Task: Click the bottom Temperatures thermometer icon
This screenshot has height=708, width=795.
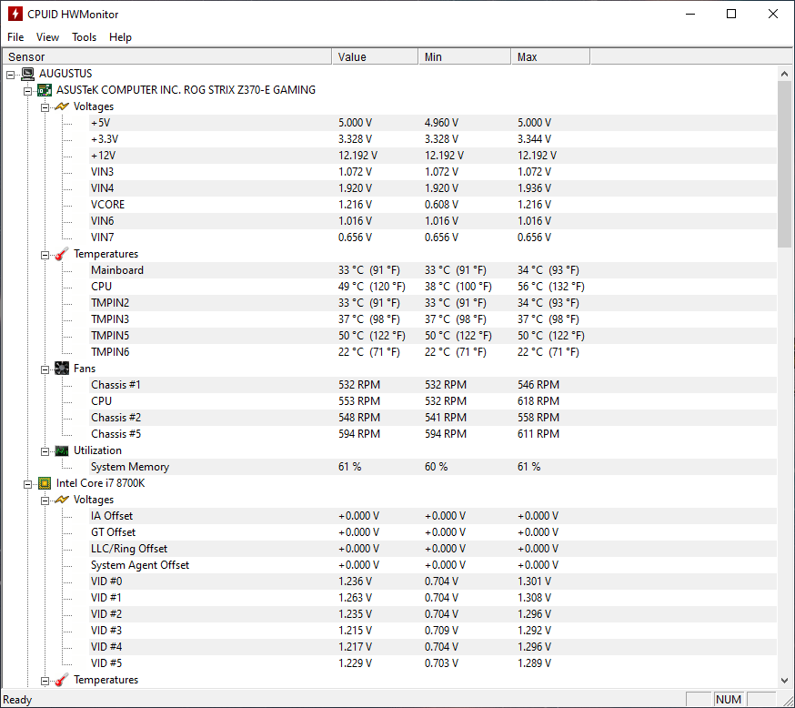Action: (61, 680)
